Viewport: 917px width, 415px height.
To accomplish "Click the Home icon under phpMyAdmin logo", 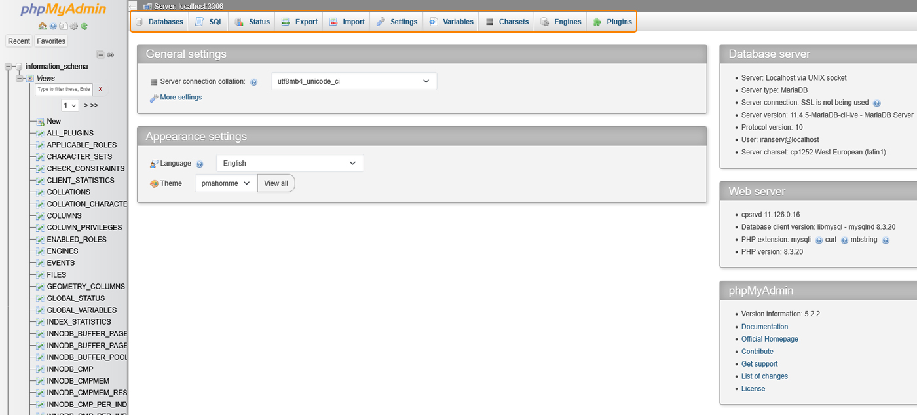I will (43, 26).
